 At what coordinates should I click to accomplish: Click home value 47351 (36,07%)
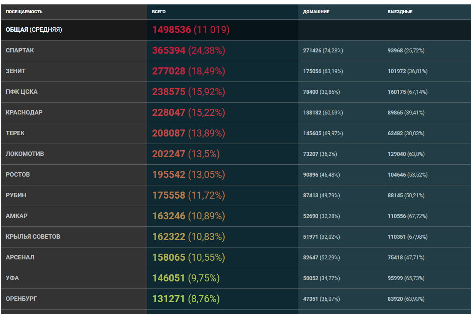(321, 299)
